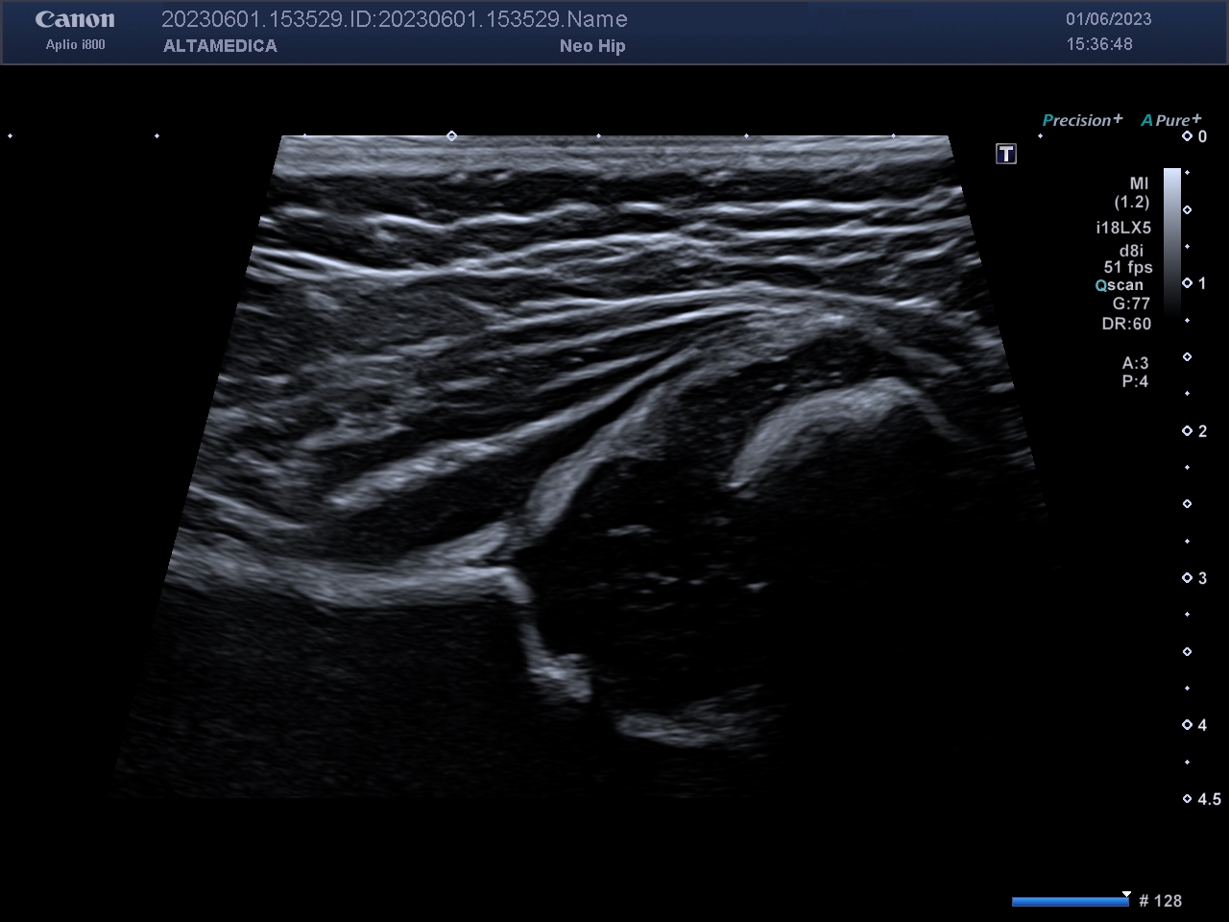Click the G:77 gain value
The width and height of the screenshot is (1229, 922).
coord(1131,304)
